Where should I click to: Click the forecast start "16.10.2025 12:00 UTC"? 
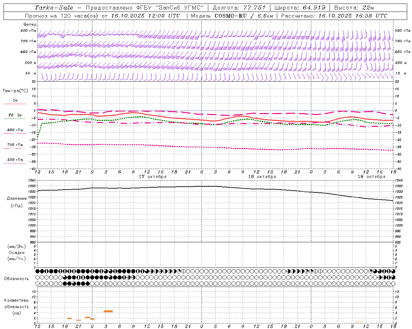point(146,16)
